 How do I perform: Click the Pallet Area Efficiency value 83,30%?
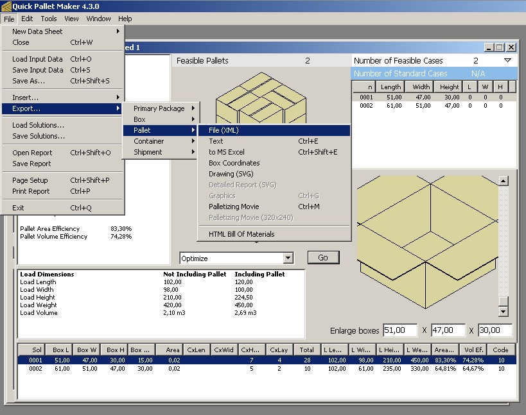pos(121,229)
